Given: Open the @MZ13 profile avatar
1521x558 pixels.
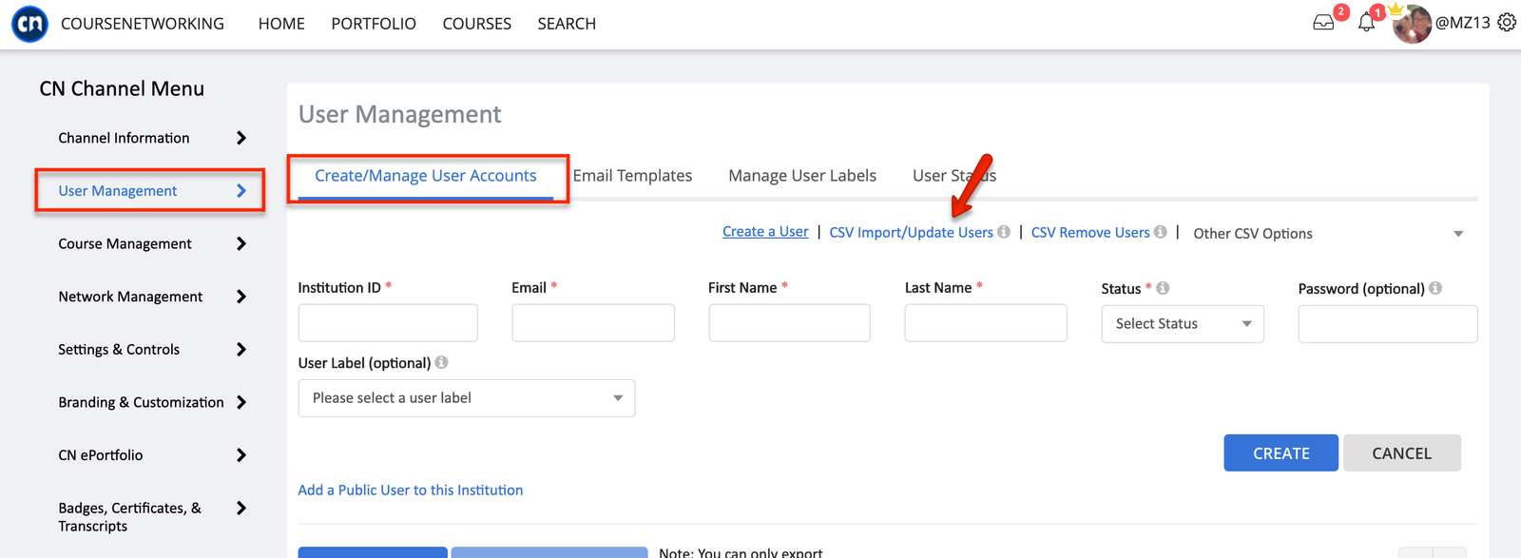Looking at the screenshot, I should click(1412, 24).
